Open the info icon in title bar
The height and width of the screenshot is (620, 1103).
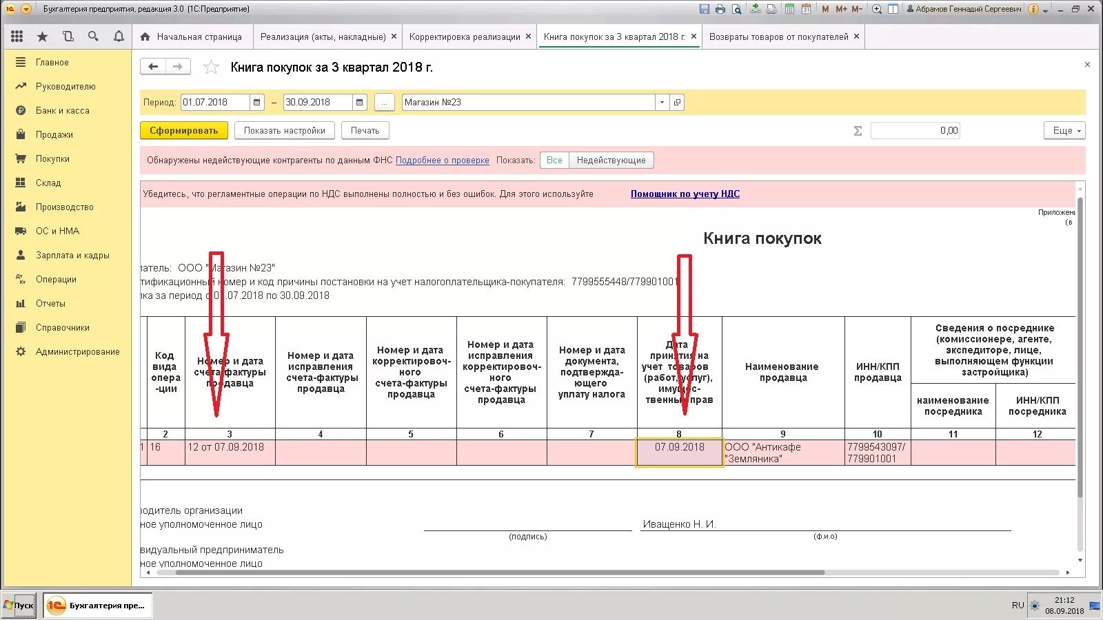(1033, 9)
